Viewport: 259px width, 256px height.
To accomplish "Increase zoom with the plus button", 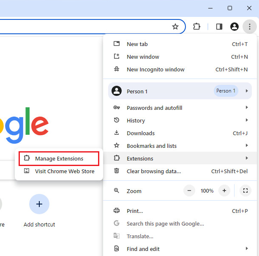I will [224, 191].
